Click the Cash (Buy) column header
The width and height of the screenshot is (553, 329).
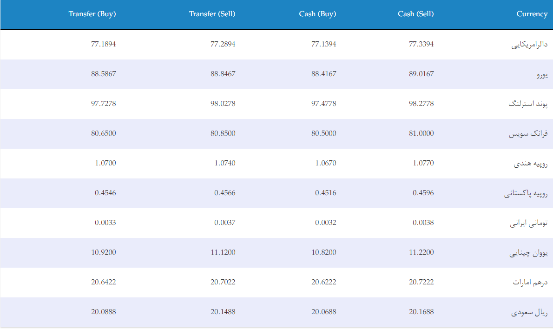(x=317, y=14)
